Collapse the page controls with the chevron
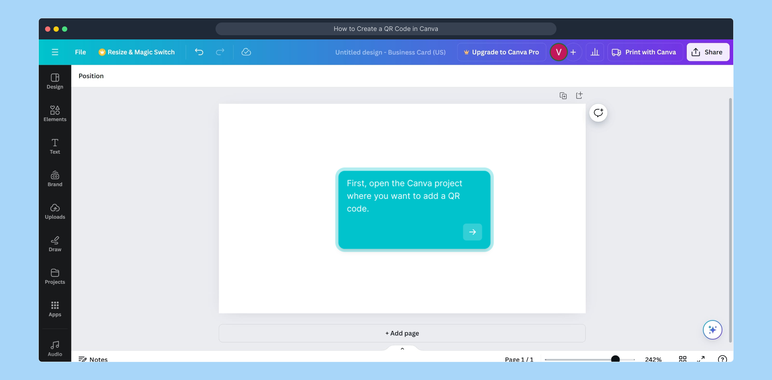 point(402,349)
